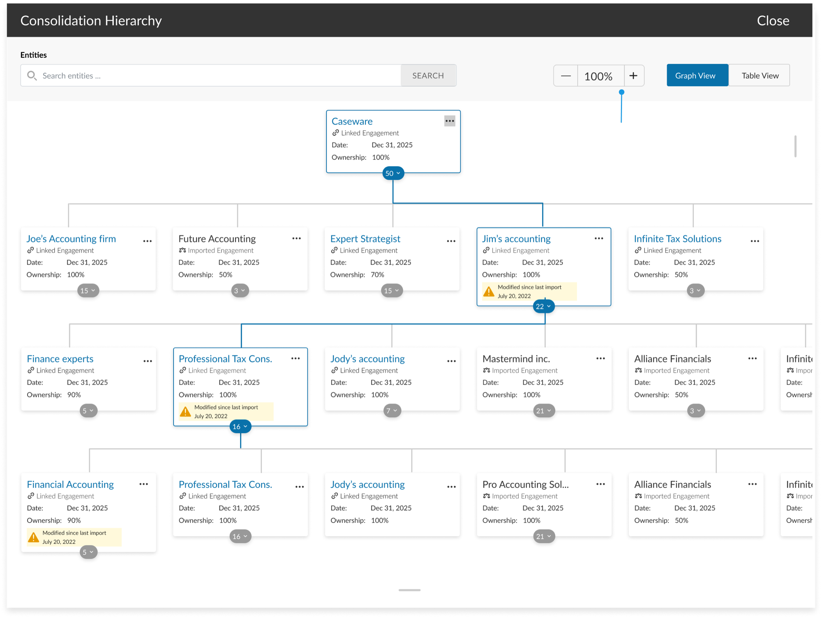Image resolution: width=822 pixels, height=618 pixels.
Task: Open the Jim's accounting entity link
Action: coord(516,239)
